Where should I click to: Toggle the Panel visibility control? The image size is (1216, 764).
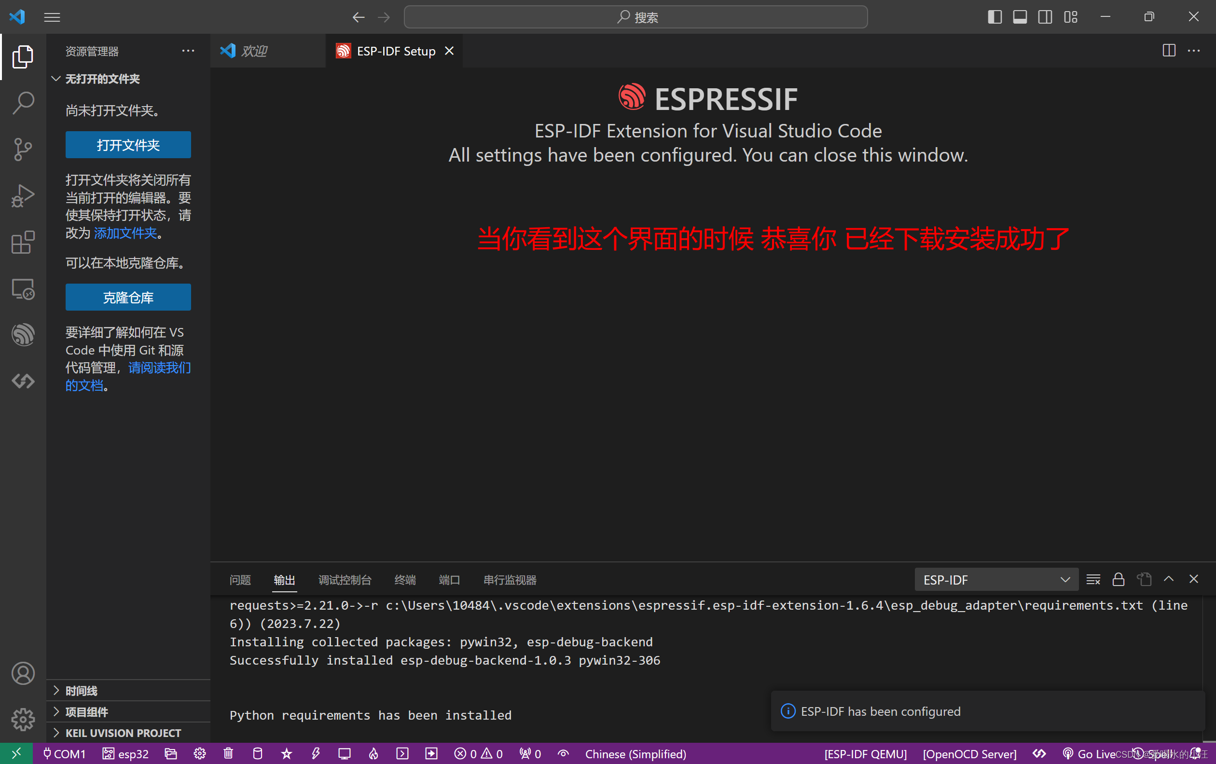point(1019,17)
